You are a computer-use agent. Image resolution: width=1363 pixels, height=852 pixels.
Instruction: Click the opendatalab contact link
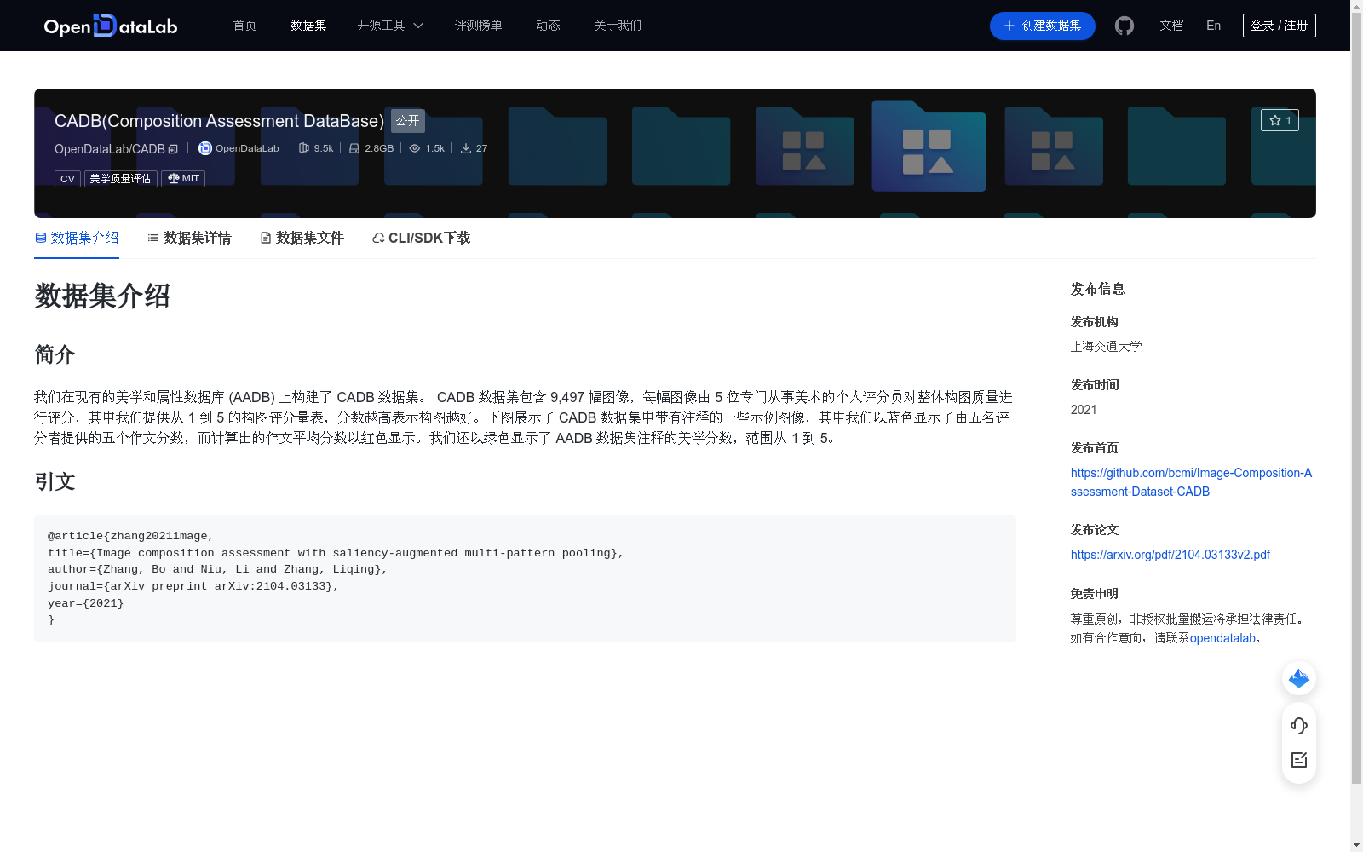1222,638
